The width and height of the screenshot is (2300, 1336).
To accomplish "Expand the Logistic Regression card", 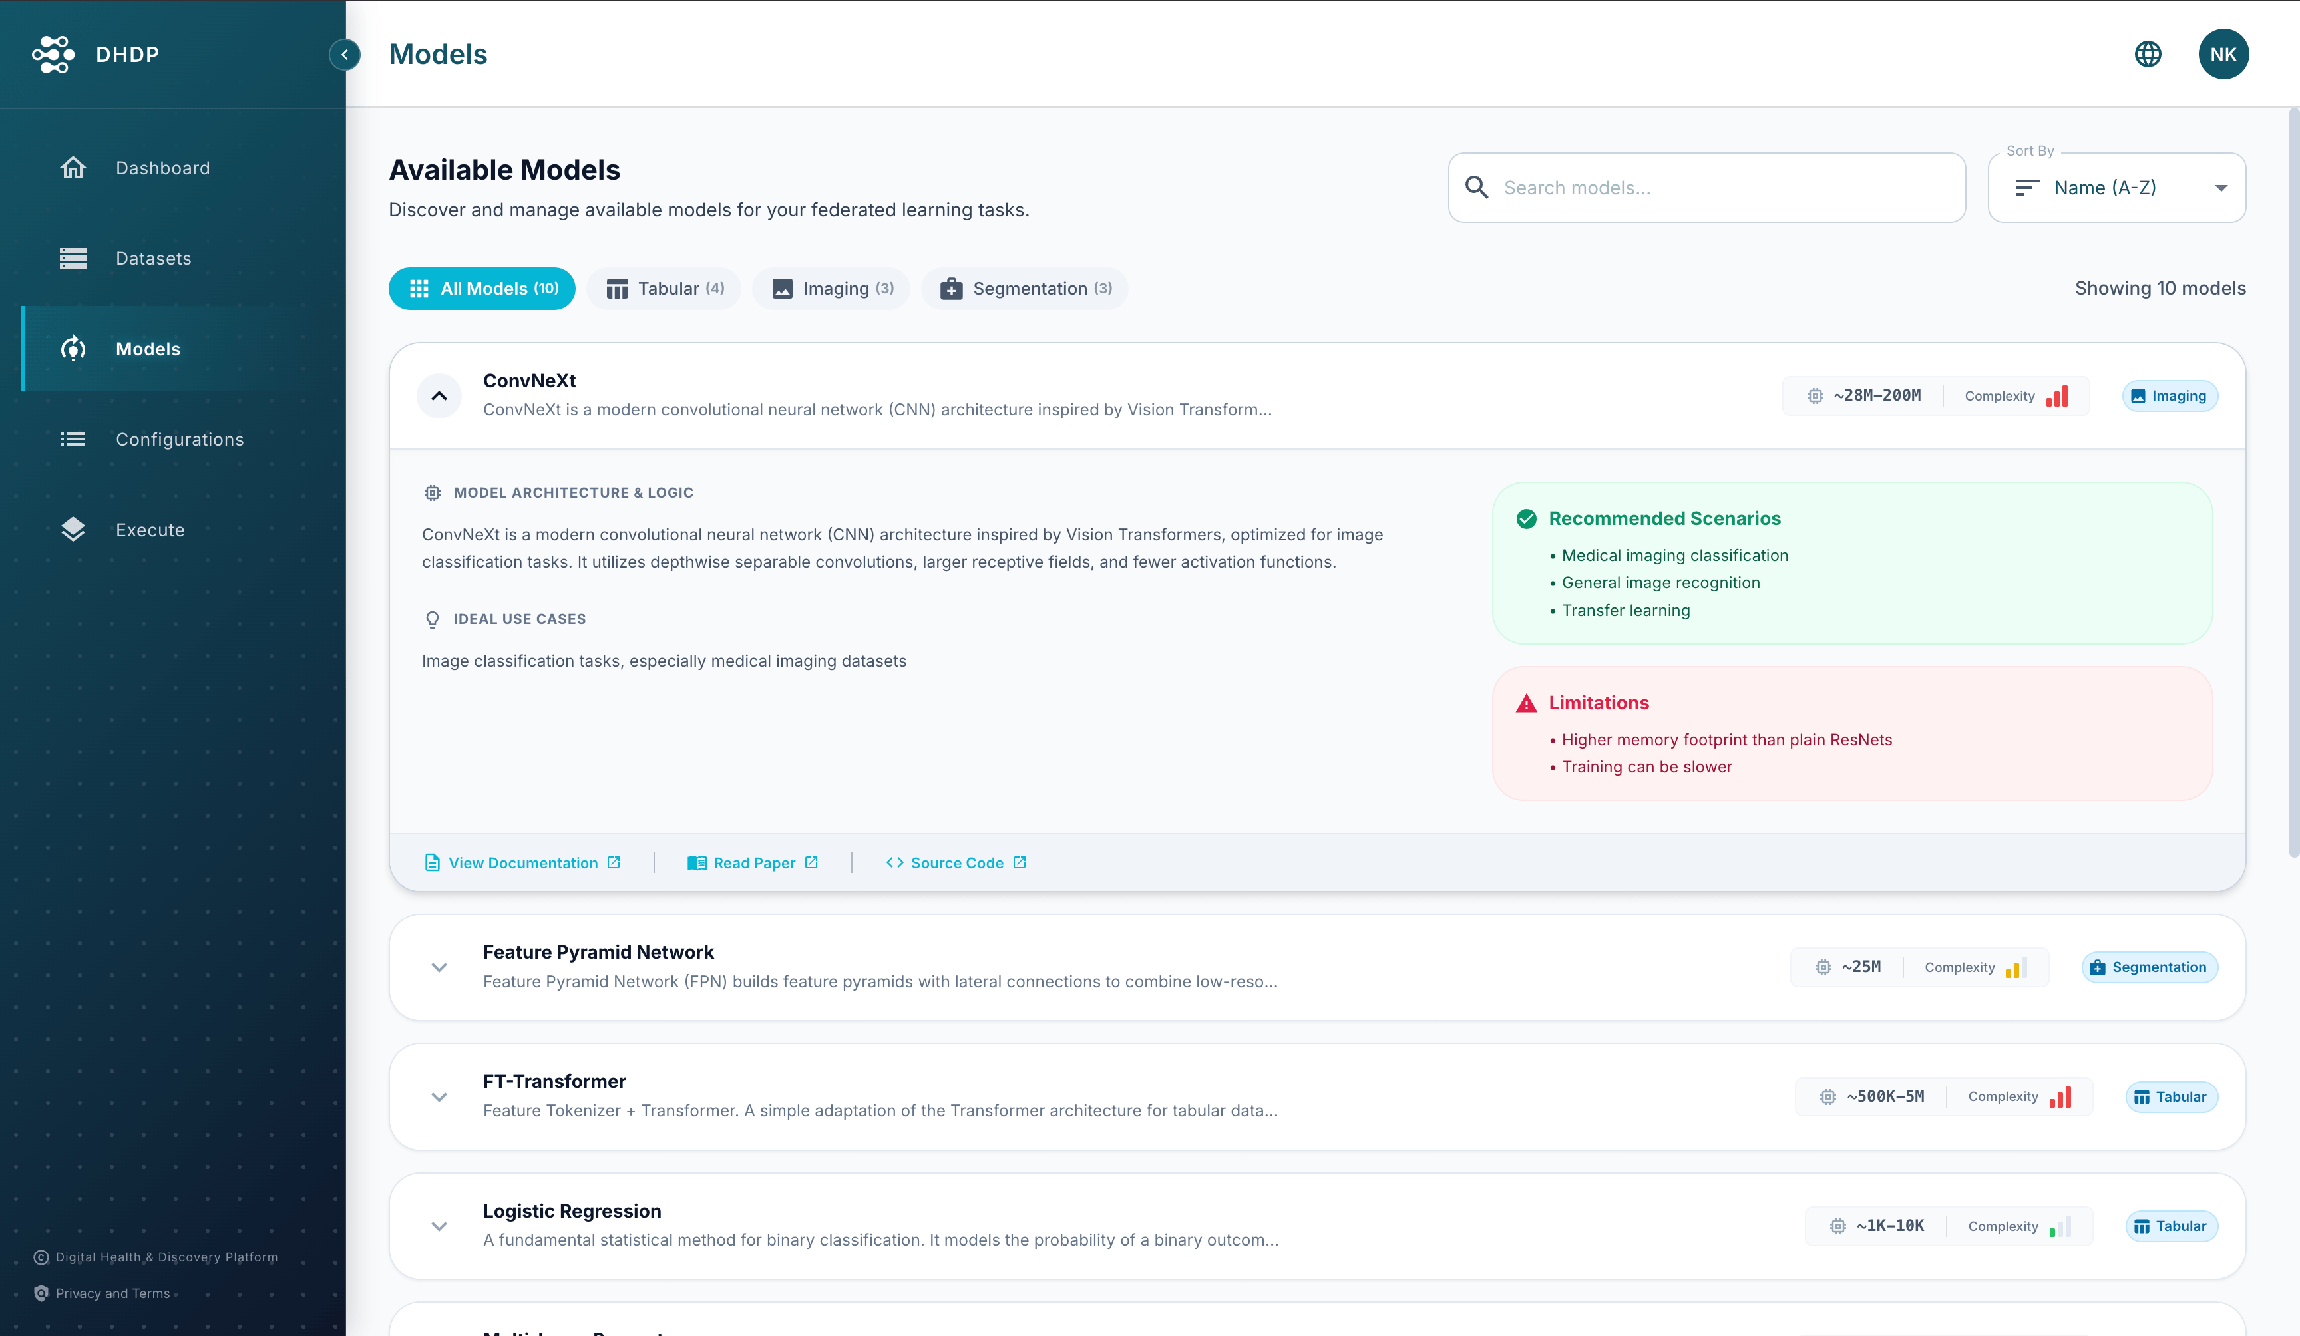I will coord(439,1226).
